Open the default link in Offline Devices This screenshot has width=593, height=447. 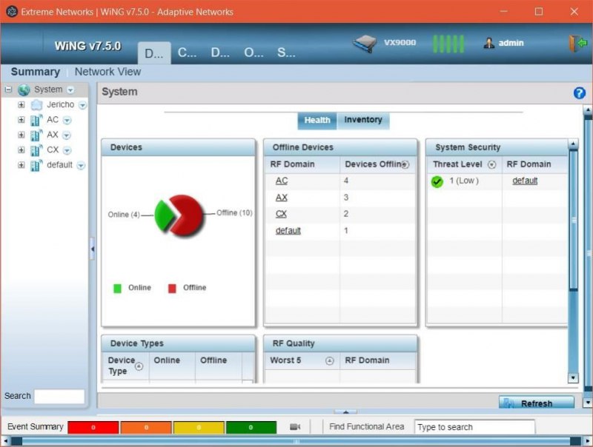tap(288, 231)
